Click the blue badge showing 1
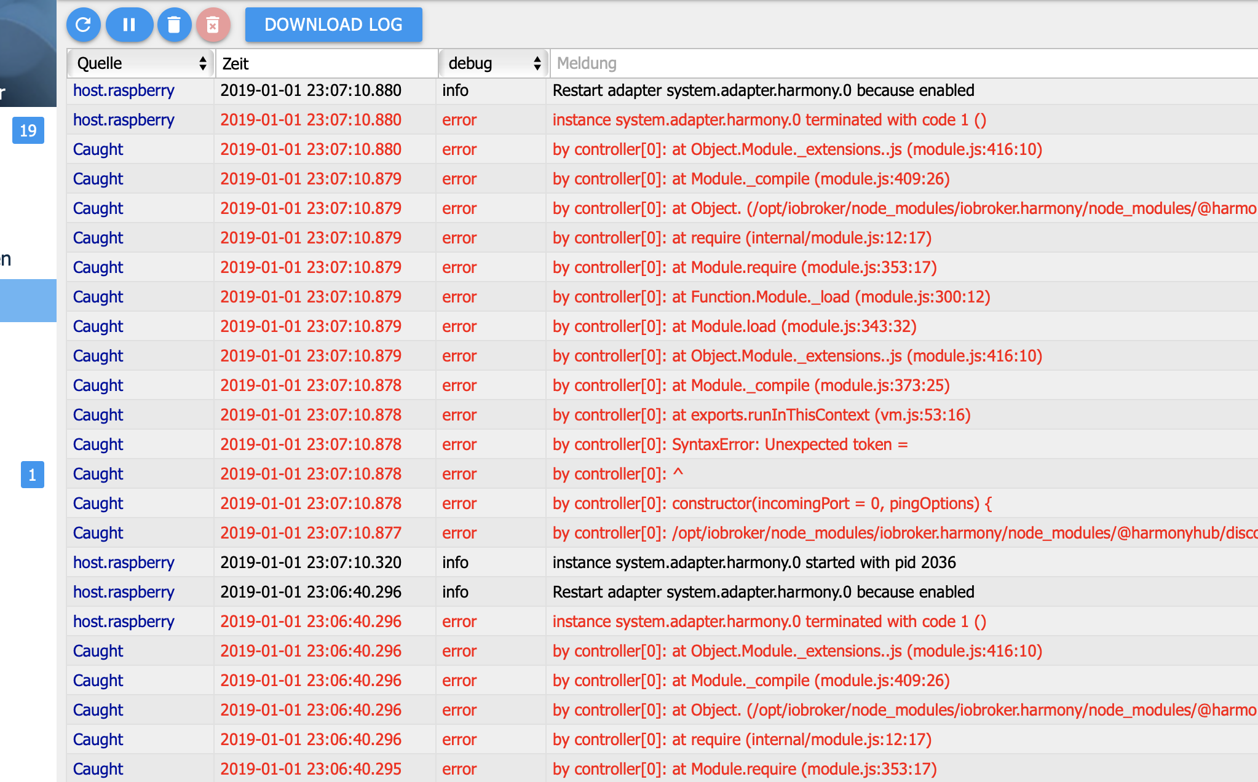 pyautogui.click(x=32, y=475)
